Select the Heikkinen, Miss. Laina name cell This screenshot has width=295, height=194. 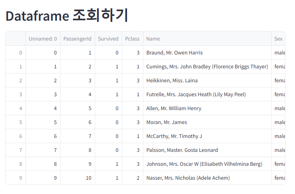[207, 80]
